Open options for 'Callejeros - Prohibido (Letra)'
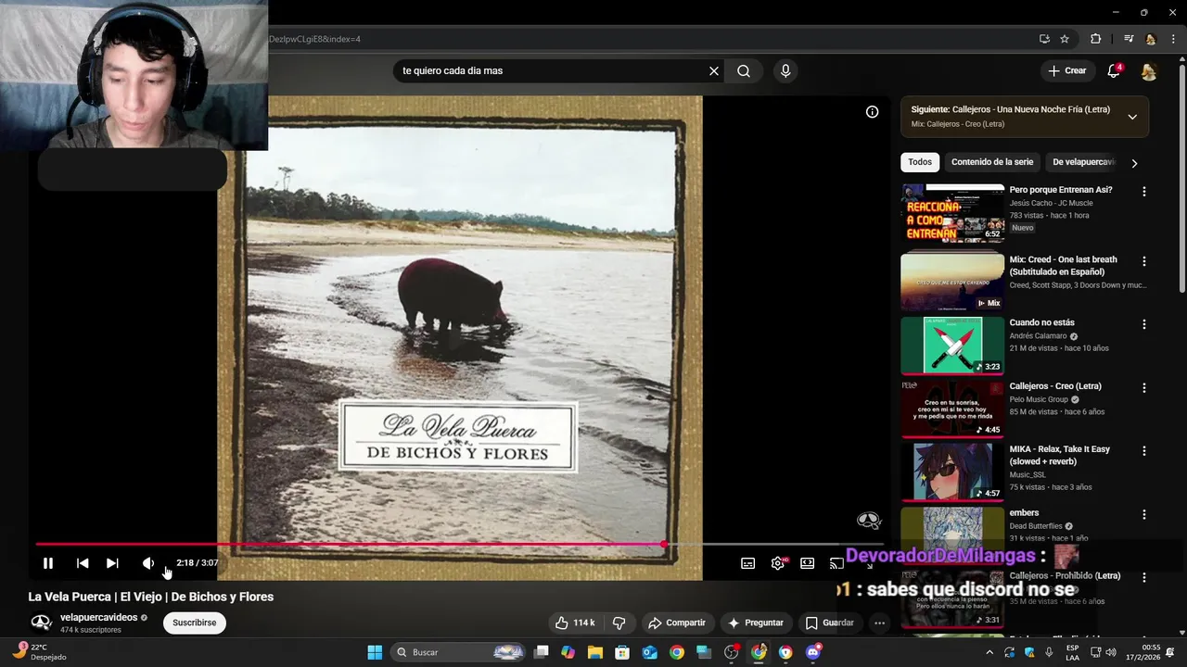The image size is (1187, 667). coord(1143,577)
